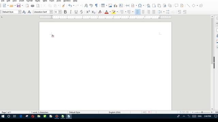Open the Insert menu

click(x=21, y=1)
